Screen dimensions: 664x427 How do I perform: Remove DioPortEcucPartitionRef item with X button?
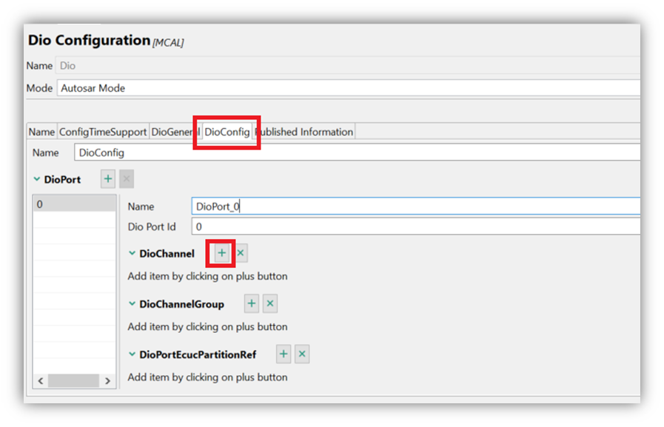pos(302,354)
